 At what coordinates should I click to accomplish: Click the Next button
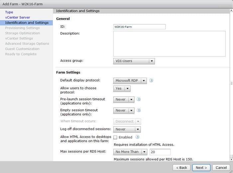tap(201, 168)
